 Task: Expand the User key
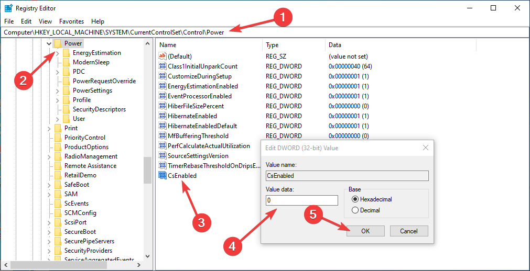pos(58,119)
